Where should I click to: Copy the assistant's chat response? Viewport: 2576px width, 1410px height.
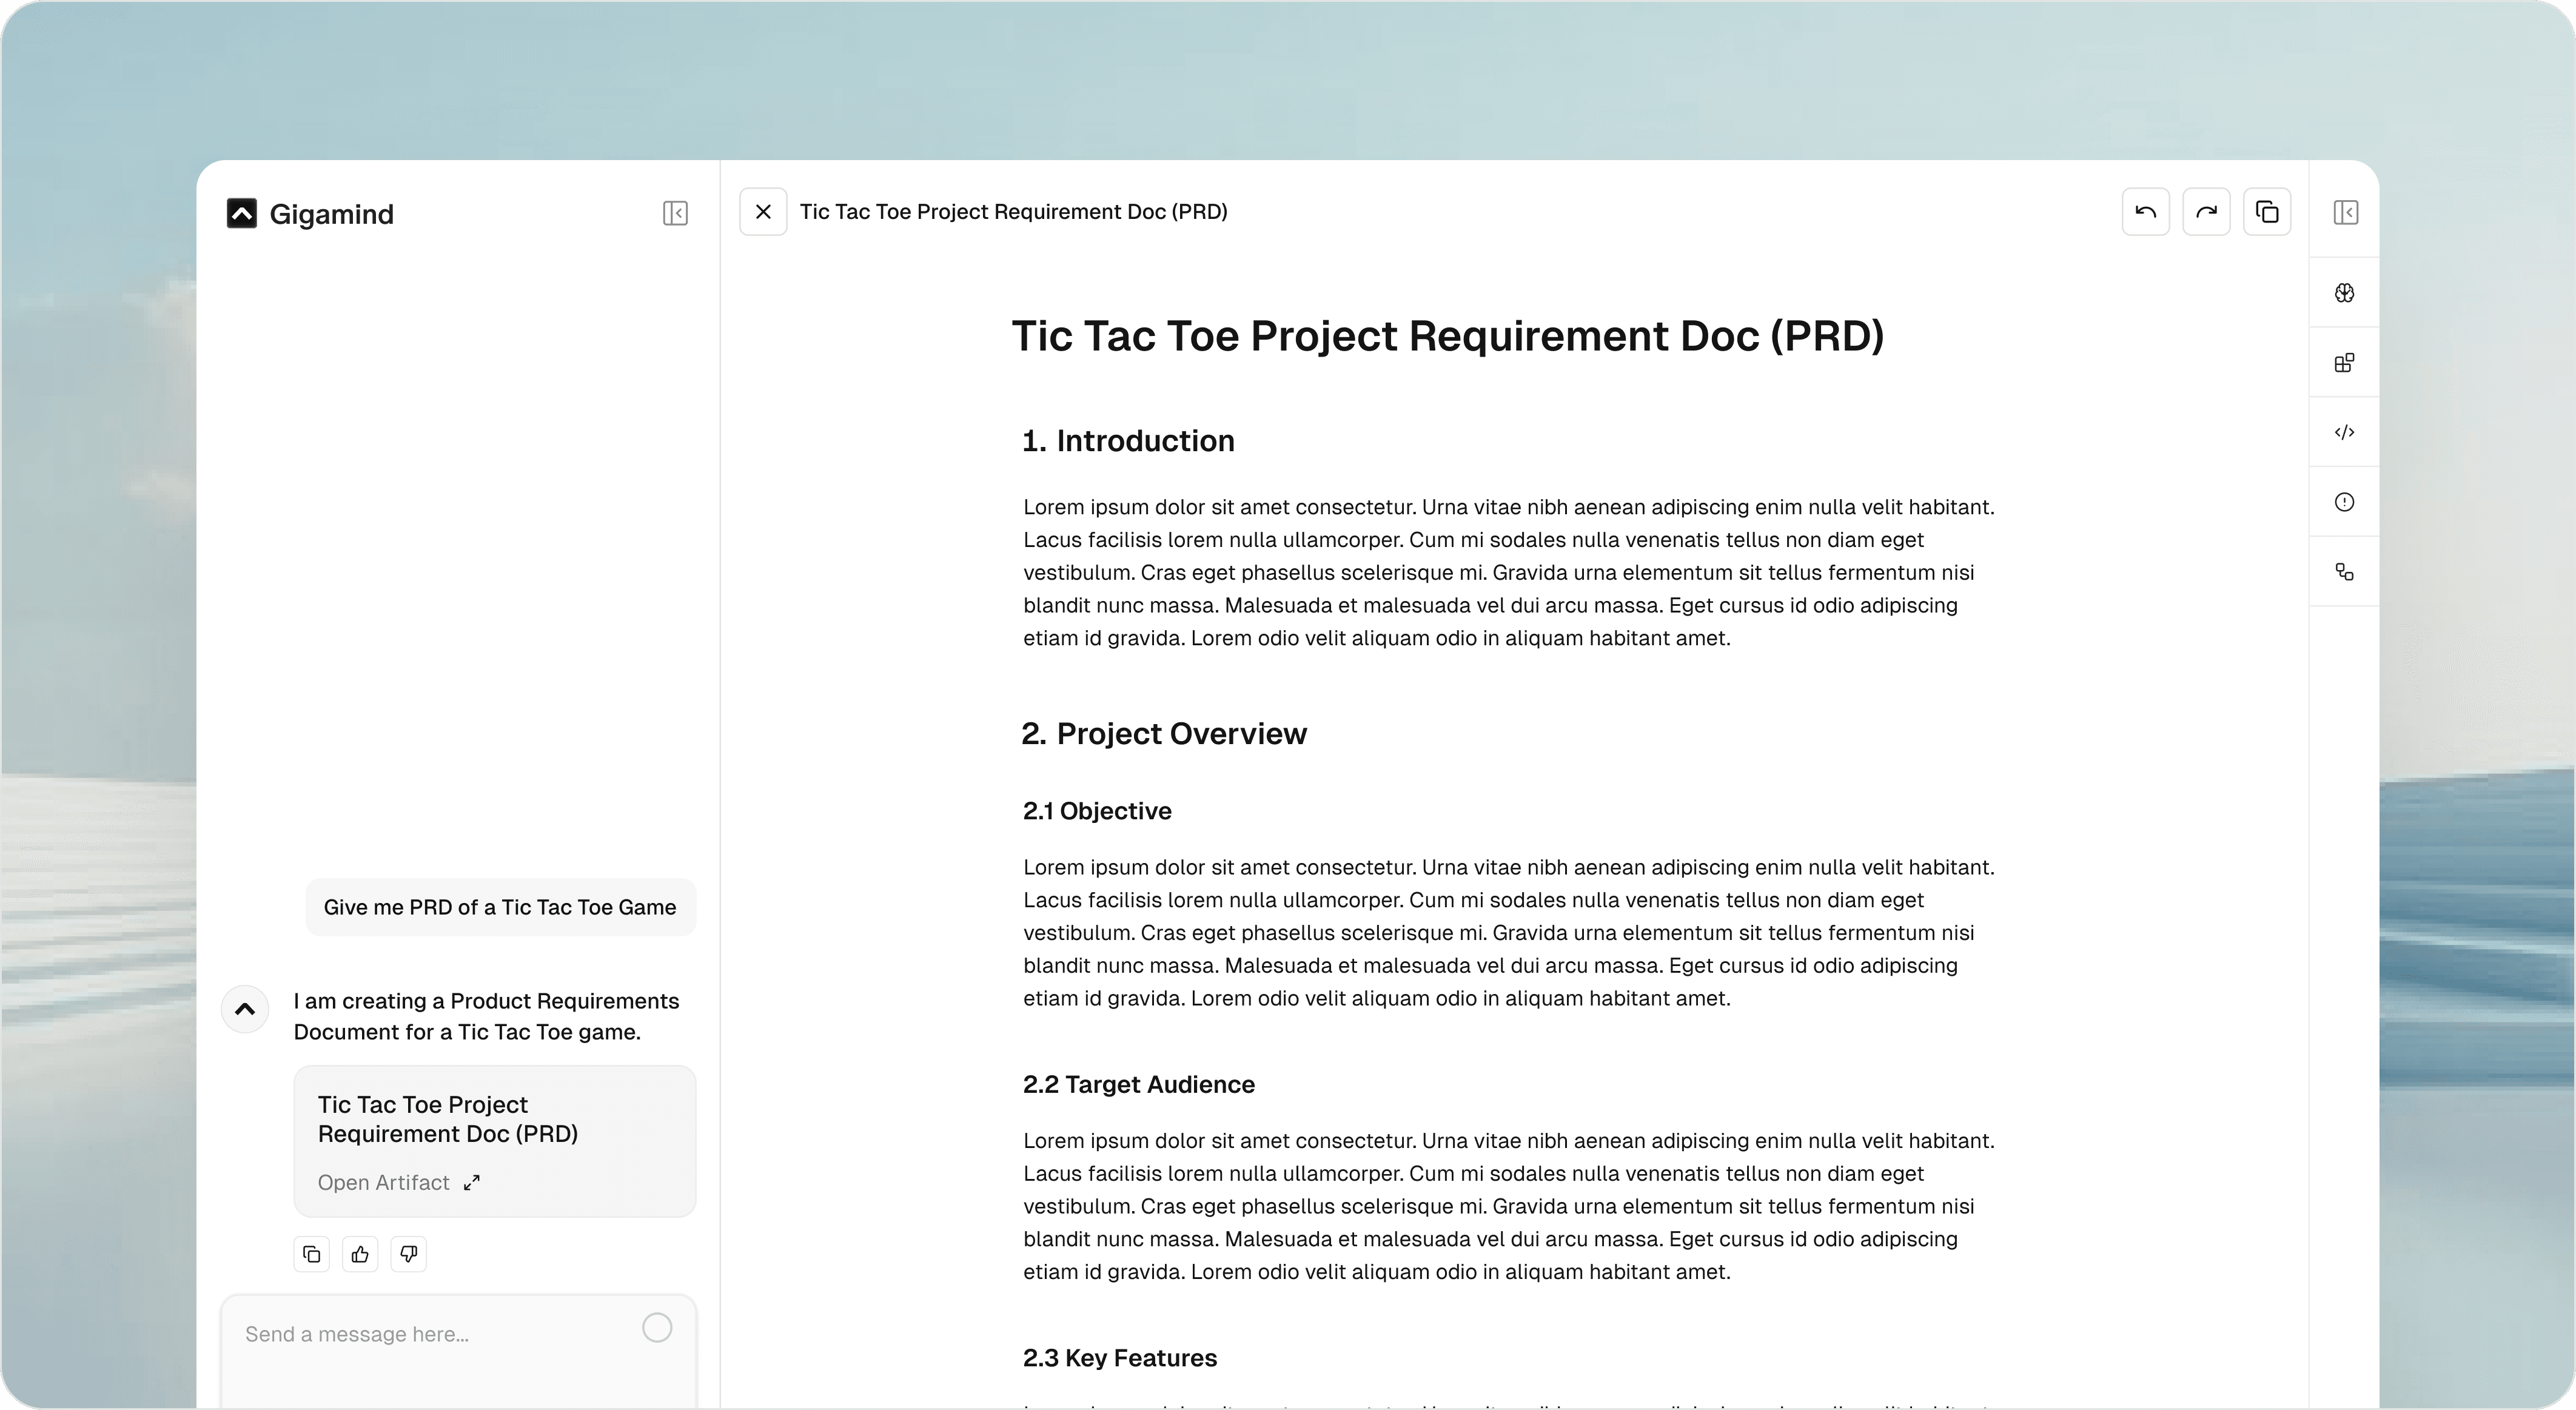point(312,1254)
